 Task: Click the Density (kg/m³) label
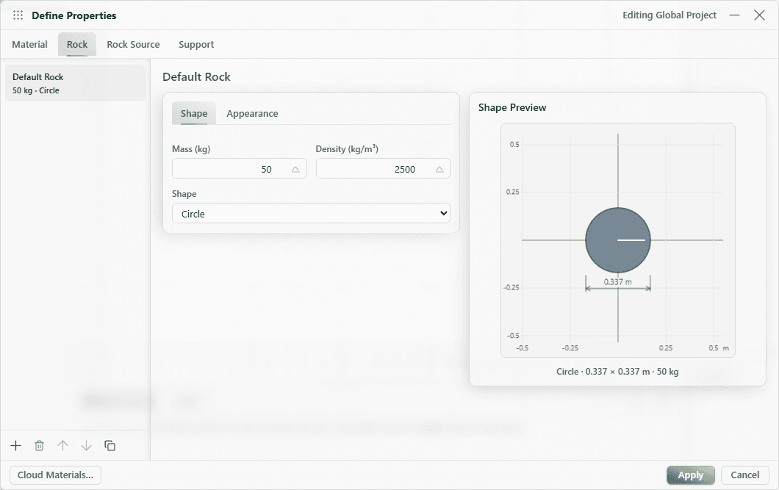(x=347, y=149)
